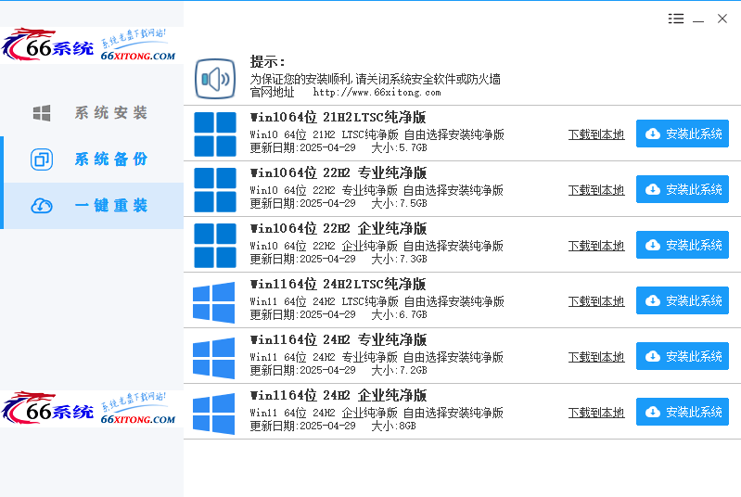Download Win11 24H2 LTSC via 下载到本地

(x=596, y=302)
